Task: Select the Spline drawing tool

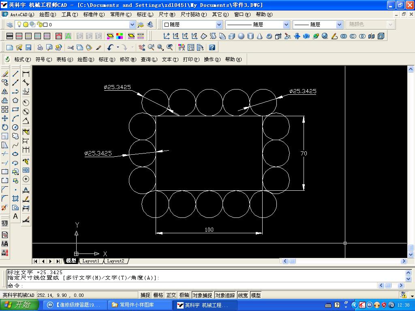Action: tap(15, 145)
